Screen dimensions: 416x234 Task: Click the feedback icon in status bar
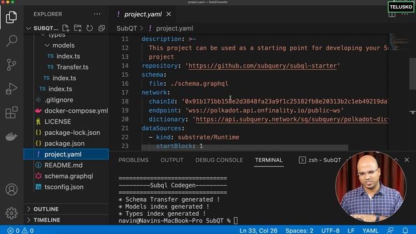coord(390,230)
